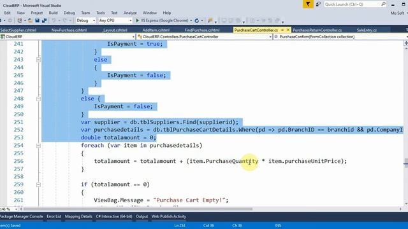Click the "Purchase Cart Empty!" string
408x229 pixels.
(189, 200)
